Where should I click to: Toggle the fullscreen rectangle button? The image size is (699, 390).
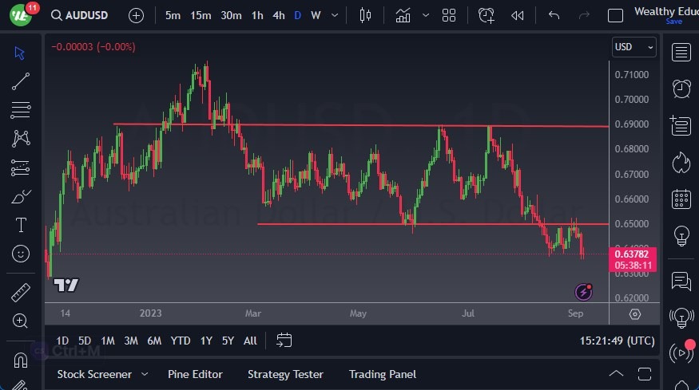click(x=615, y=15)
